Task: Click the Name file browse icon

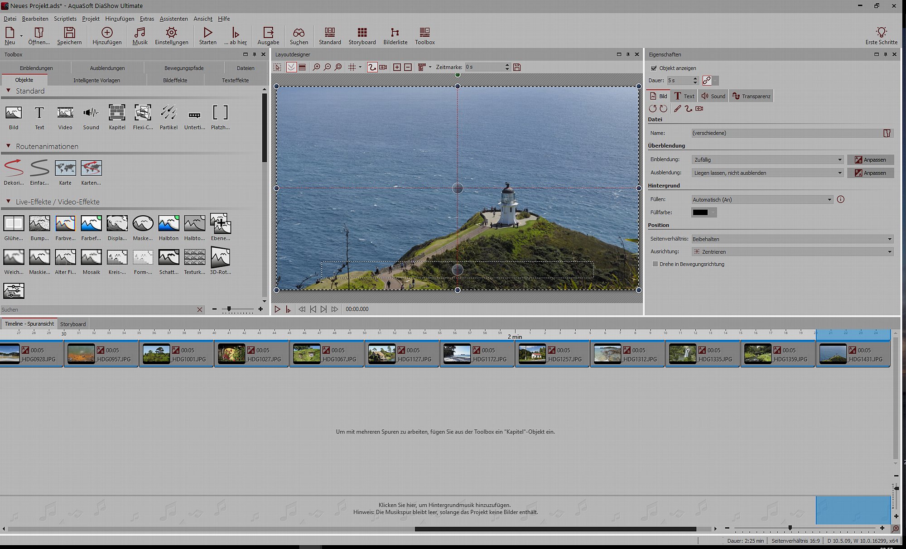Action: (887, 133)
